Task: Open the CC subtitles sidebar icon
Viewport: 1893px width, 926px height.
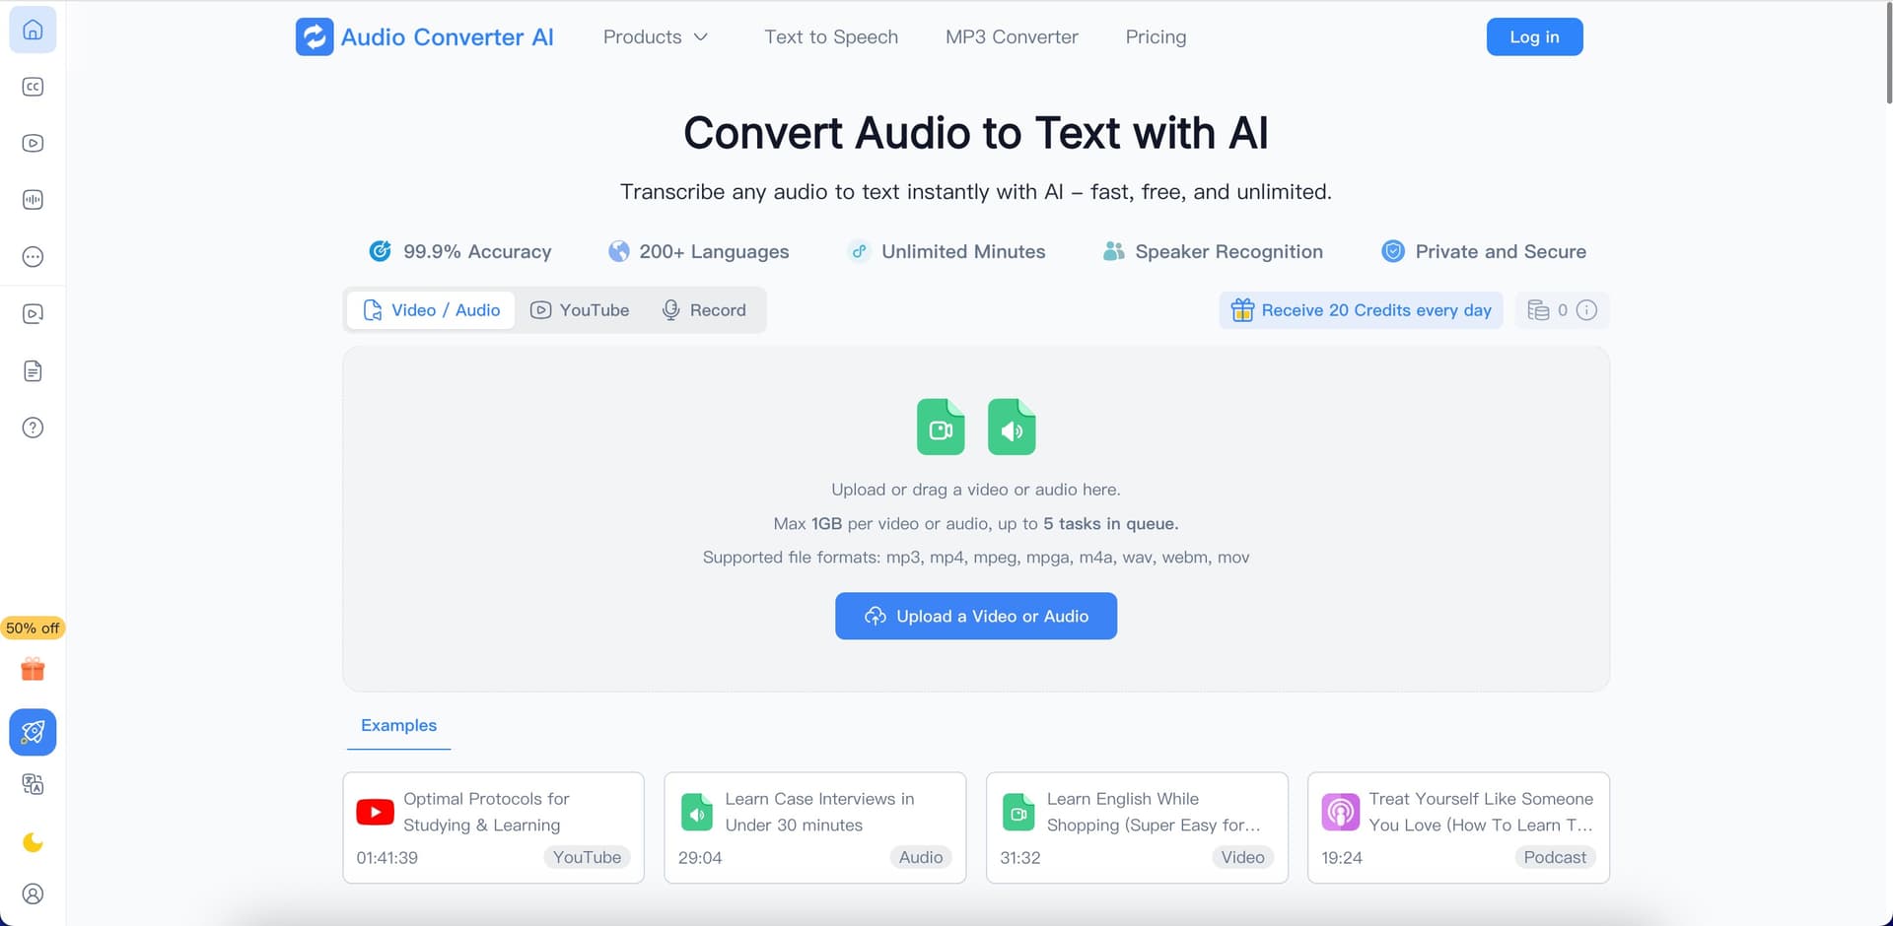Action: coord(33,87)
